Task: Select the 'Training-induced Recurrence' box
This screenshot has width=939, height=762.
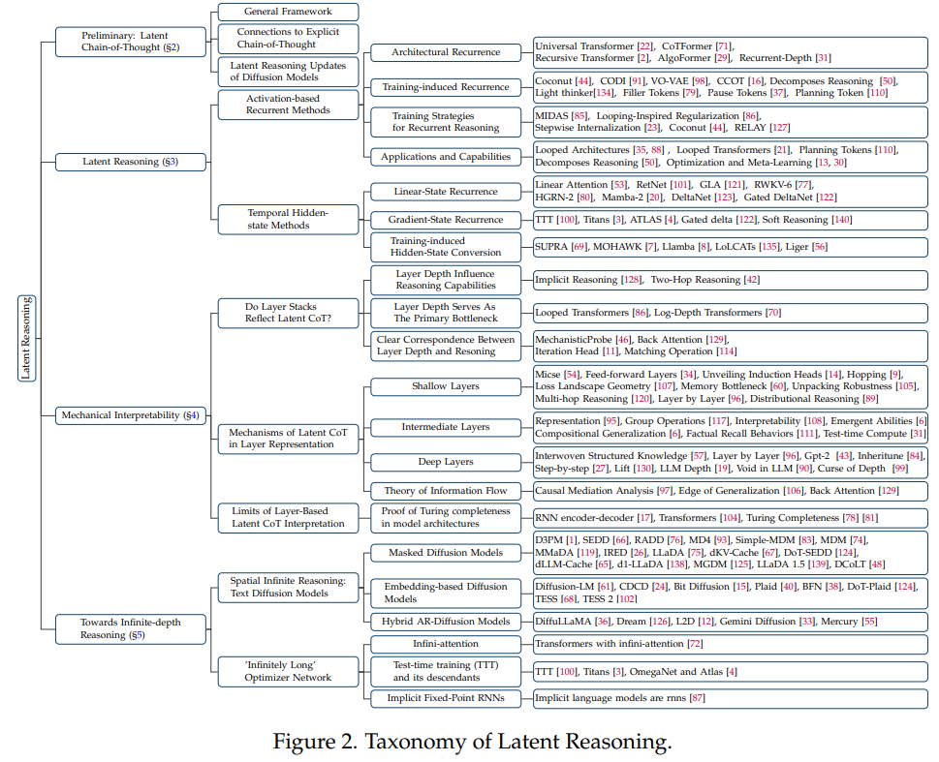Action: coord(446,87)
